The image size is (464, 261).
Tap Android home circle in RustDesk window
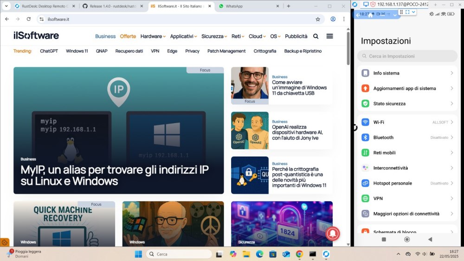(x=407, y=239)
